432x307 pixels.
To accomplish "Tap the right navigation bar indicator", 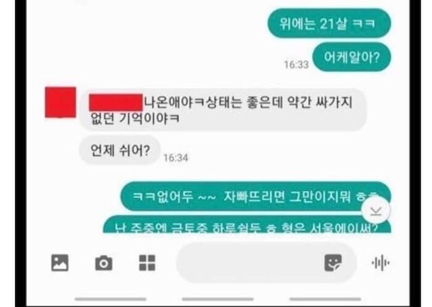I will (325, 299).
